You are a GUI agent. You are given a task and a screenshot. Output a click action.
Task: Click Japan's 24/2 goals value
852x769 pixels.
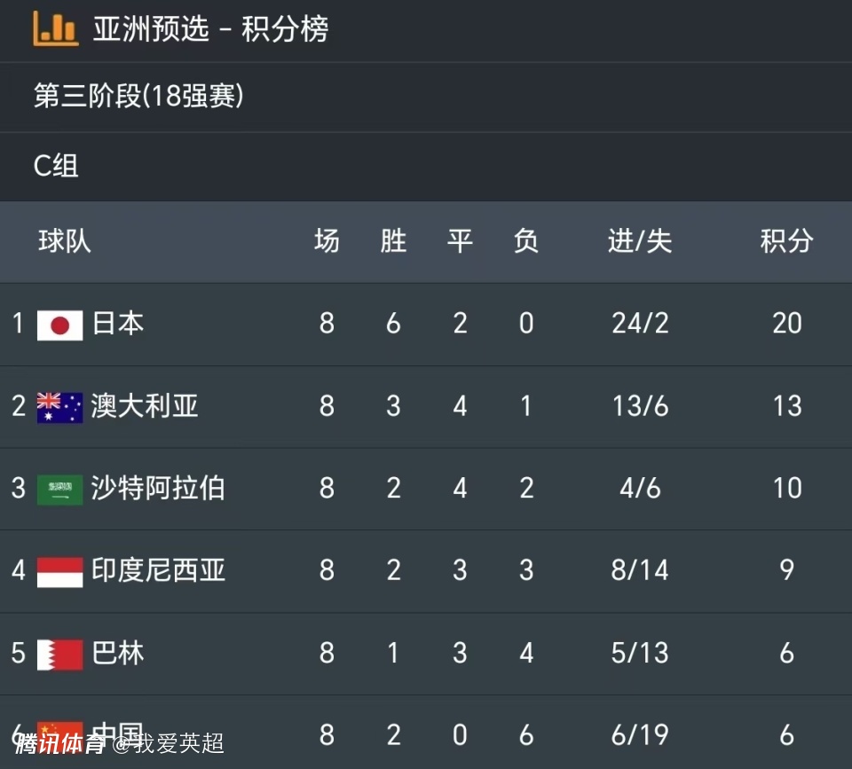pos(640,324)
